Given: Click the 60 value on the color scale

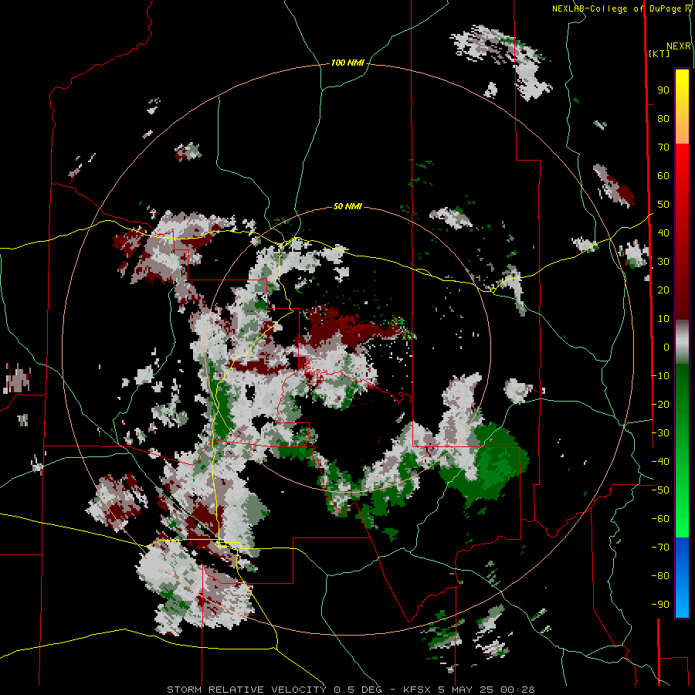Looking at the screenshot, I should pos(663,176).
